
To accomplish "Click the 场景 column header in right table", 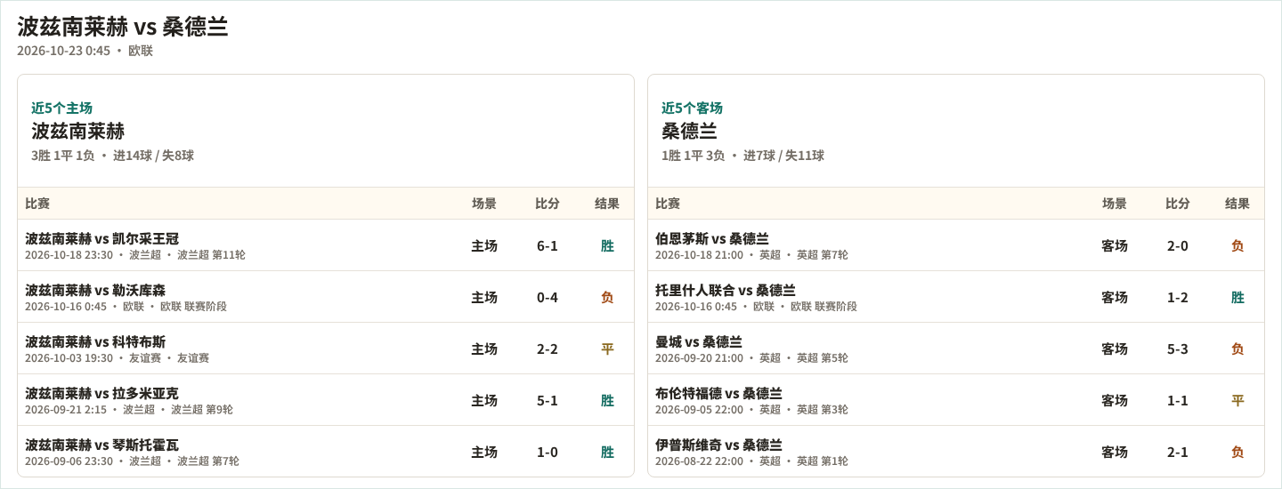I will pyautogui.click(x=1115, y=204).
